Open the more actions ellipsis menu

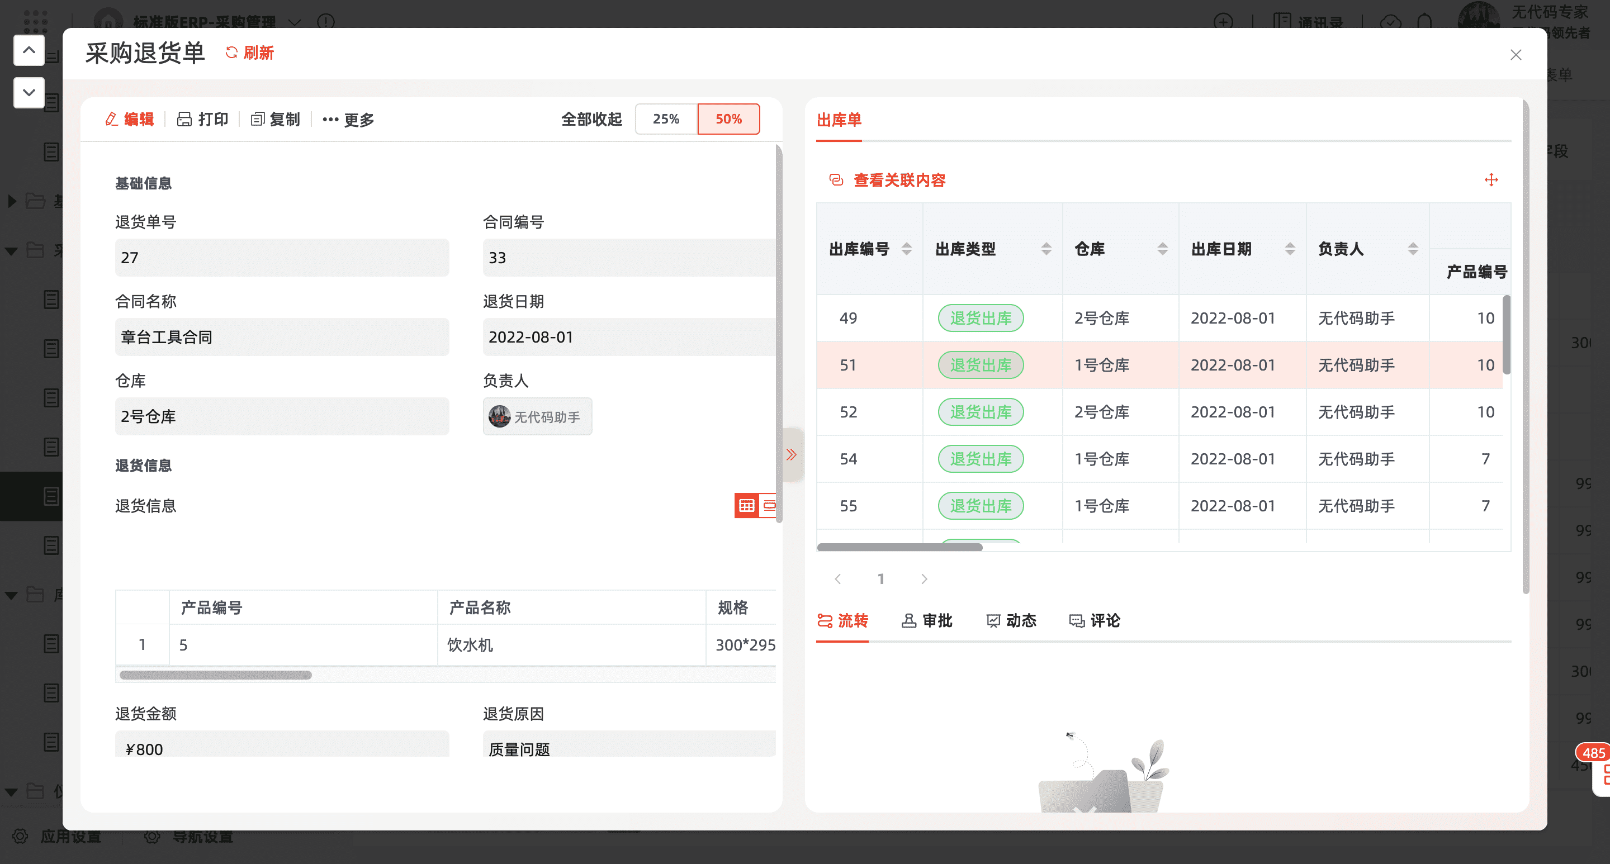330,120
